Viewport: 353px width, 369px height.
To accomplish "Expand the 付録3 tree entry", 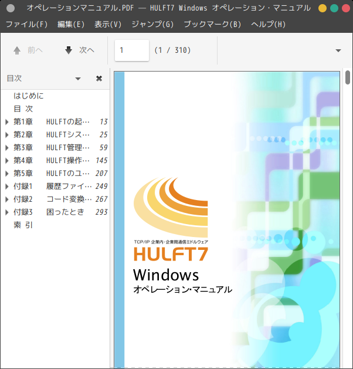I will pos(7,212).
